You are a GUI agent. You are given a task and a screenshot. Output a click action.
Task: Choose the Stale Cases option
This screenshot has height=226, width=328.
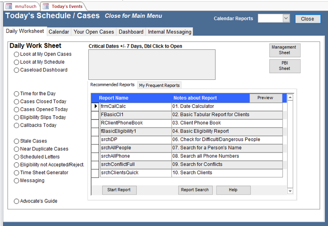[x=17, y=141]
